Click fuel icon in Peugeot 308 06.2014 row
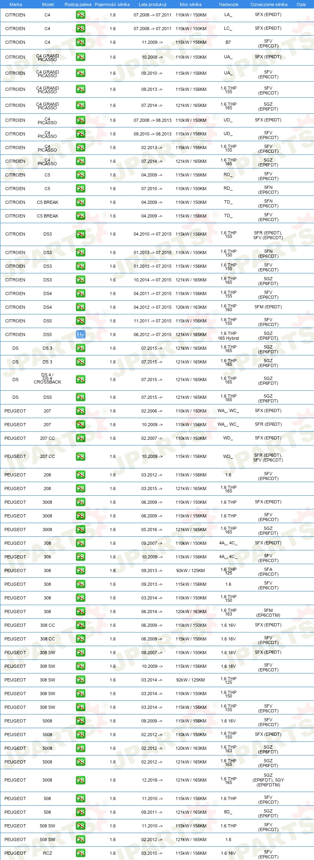The height and width of the screenshot is (860, 314). pyautogui.click(x=80, y=612)
